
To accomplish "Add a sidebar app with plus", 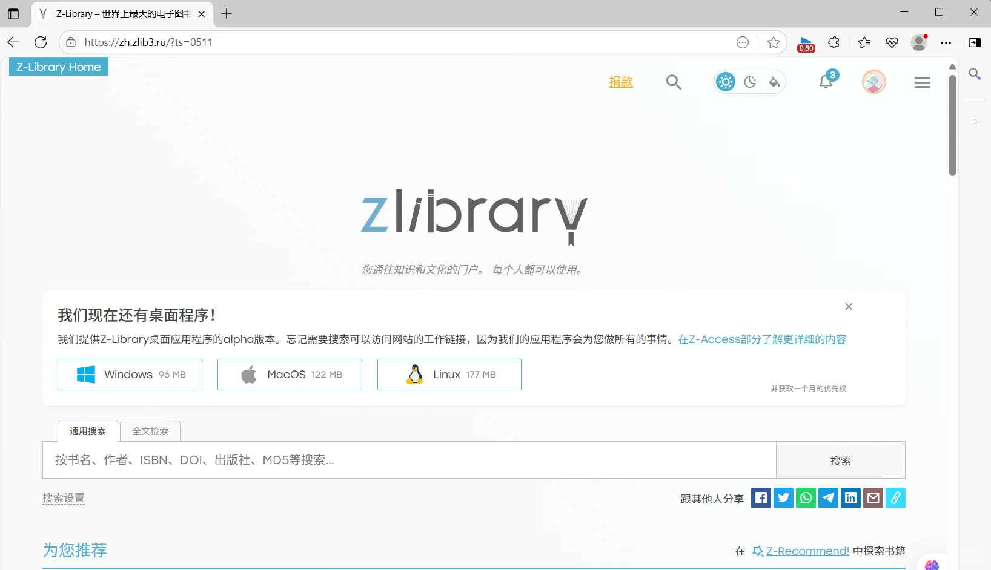I will (975, 123).
